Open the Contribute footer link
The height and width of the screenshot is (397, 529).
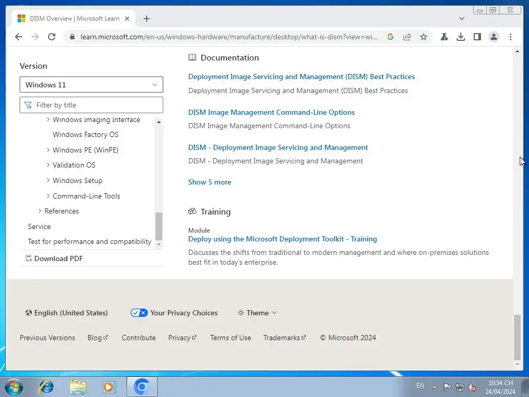(x=138, y=338)
